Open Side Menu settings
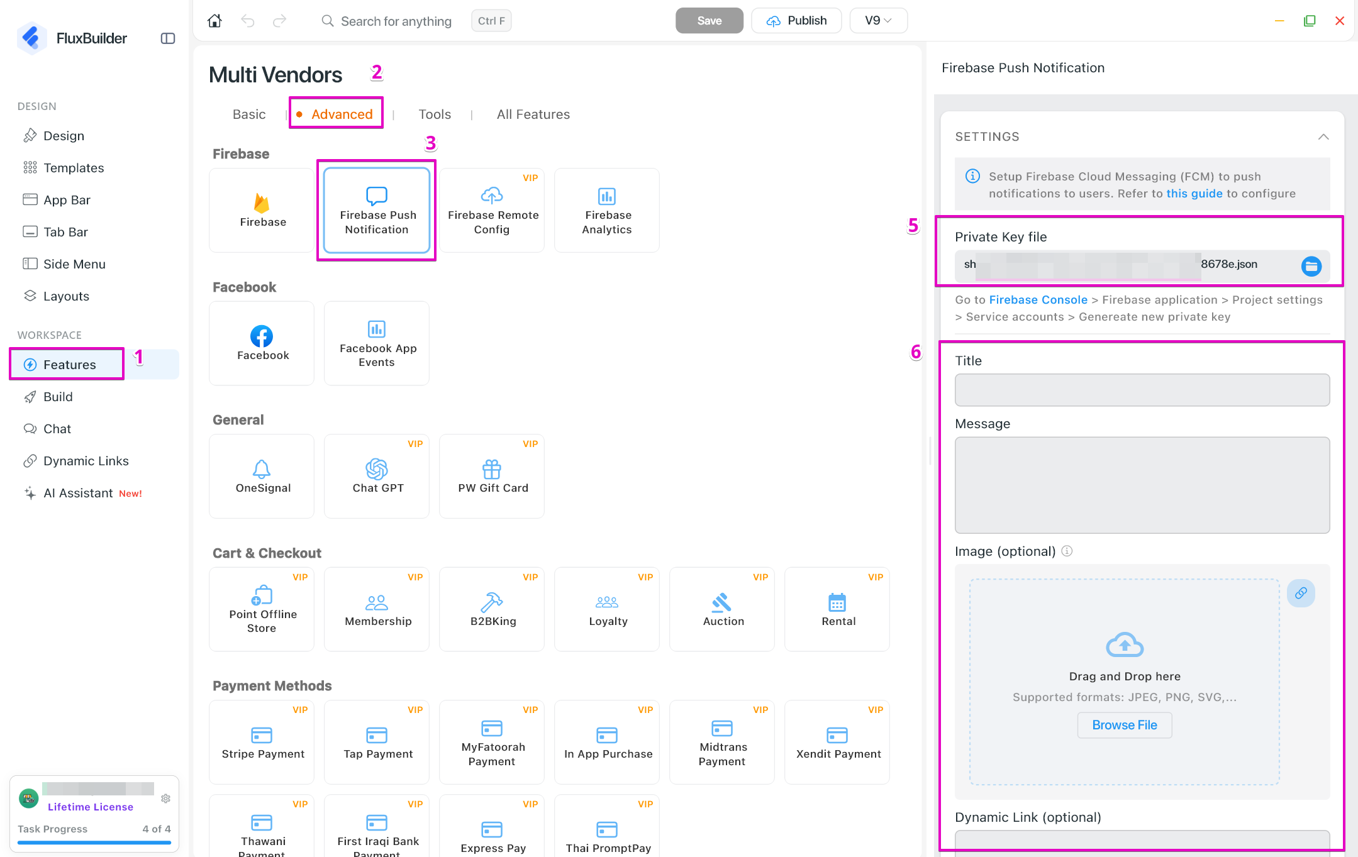Screen dimensions: 1358x857 pyautogui.click(x=94, y=264)
